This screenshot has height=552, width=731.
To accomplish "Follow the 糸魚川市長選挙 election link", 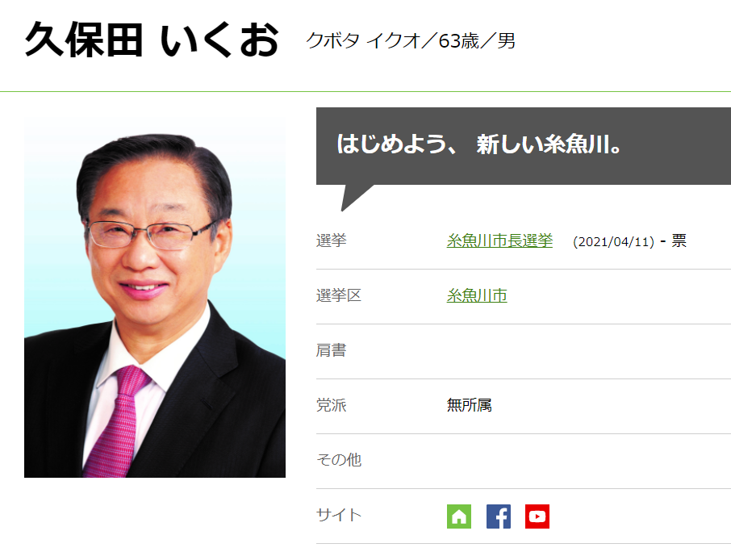I will click(499, 240).
